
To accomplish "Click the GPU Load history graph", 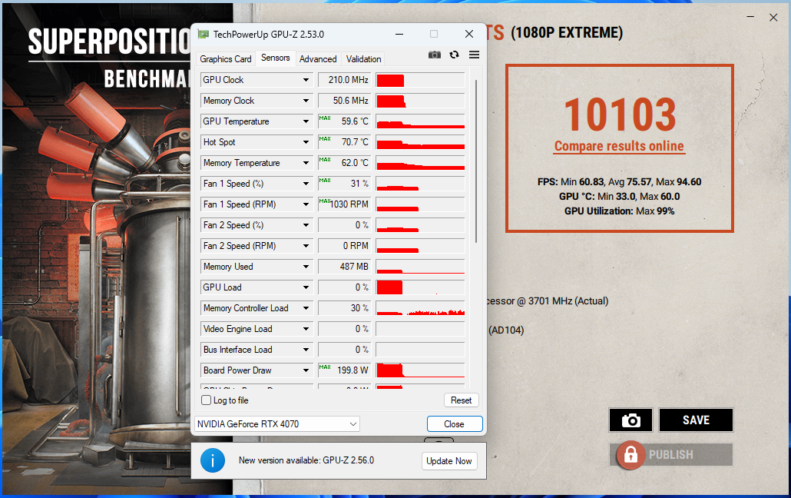I will [x=420, y=287].
